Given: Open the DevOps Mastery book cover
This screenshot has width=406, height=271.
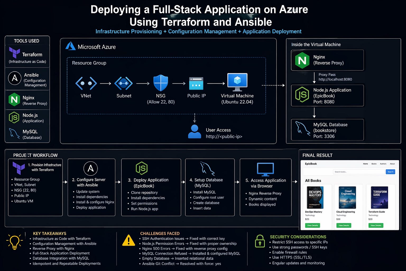Looking at the screenshot, I should pos(315,198).
